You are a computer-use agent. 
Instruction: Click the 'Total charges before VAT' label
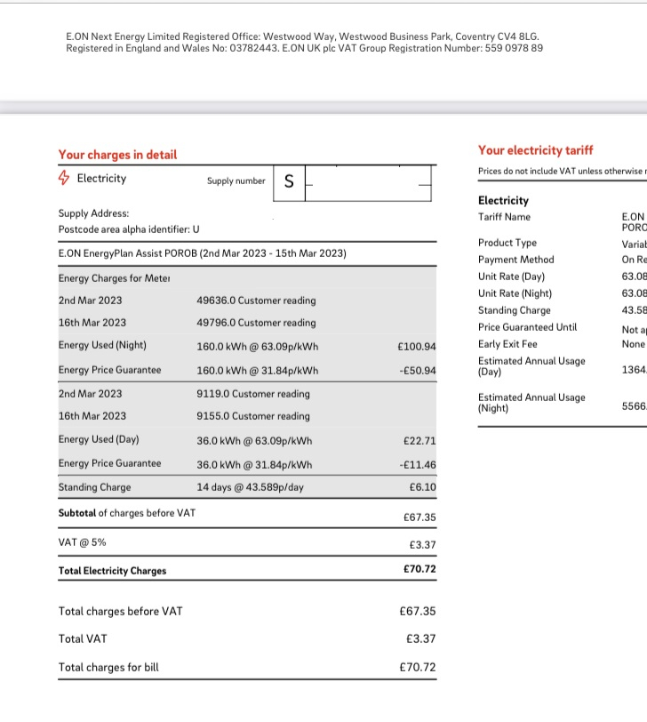pyautogui.click(x=121, y=612)
